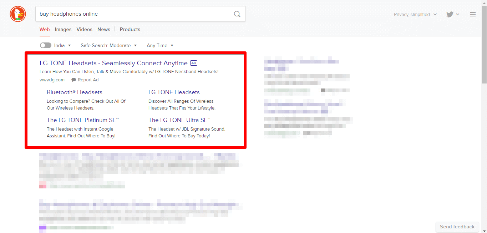Viewport: 487px width, 233px height.
Task: Switch to the Videos tab
Action: pyautogui.click(x=84, y=29)
